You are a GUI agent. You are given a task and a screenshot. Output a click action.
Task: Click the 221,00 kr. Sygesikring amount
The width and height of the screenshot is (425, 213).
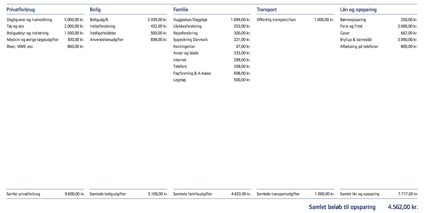tap(242, 39)
